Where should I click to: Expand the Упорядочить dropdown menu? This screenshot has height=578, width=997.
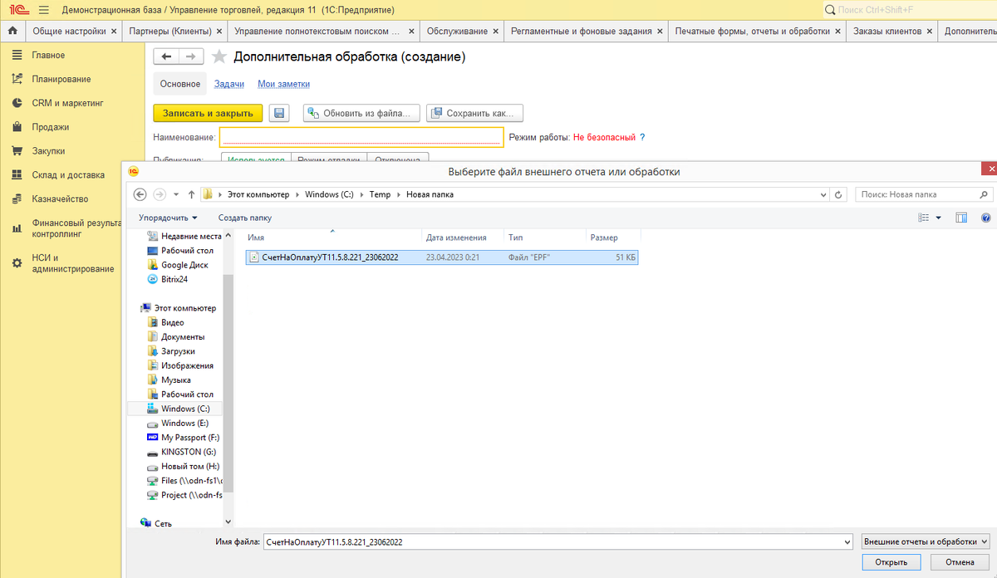tap(168, 218)
